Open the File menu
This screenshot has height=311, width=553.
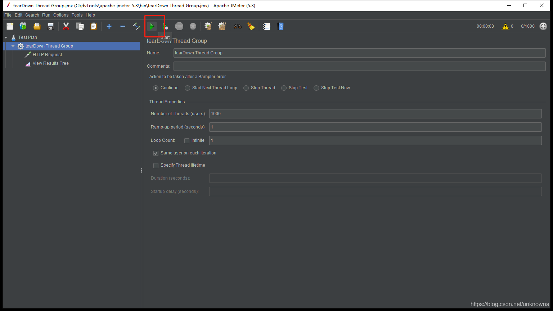[x=8, y=15]
